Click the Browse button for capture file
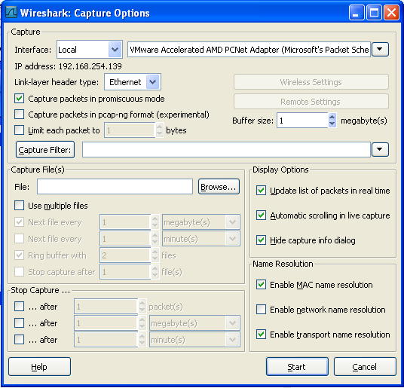Screen dimensions: 404x388 [x=219, y=187]
